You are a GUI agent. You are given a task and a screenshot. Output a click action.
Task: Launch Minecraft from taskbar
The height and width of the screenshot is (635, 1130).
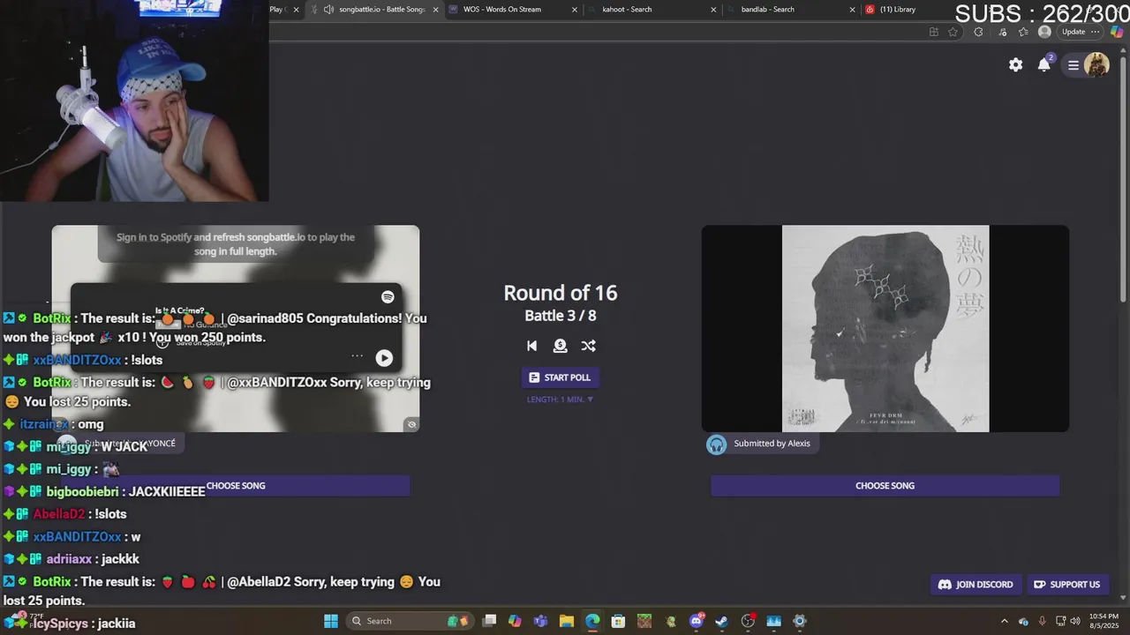click(x=644, y=621)
